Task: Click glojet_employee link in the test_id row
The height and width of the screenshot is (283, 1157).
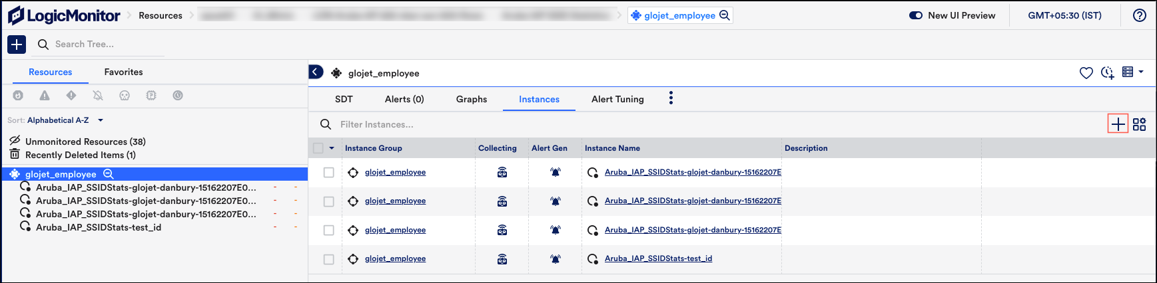Action: pyautogui.click(x=395, y=259)
